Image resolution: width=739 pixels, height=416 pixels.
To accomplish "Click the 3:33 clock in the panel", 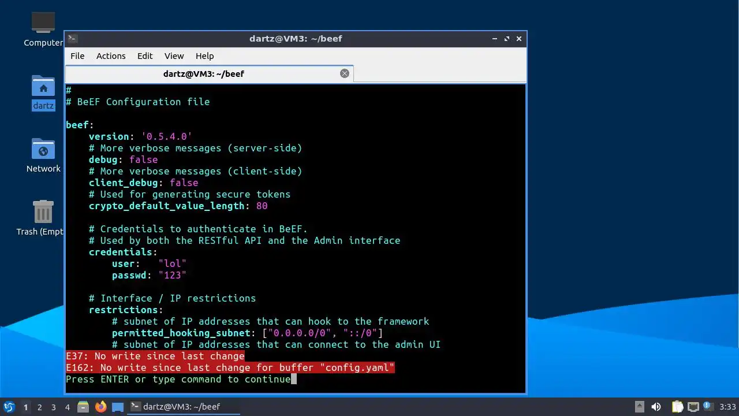I will tap(727, 407).
